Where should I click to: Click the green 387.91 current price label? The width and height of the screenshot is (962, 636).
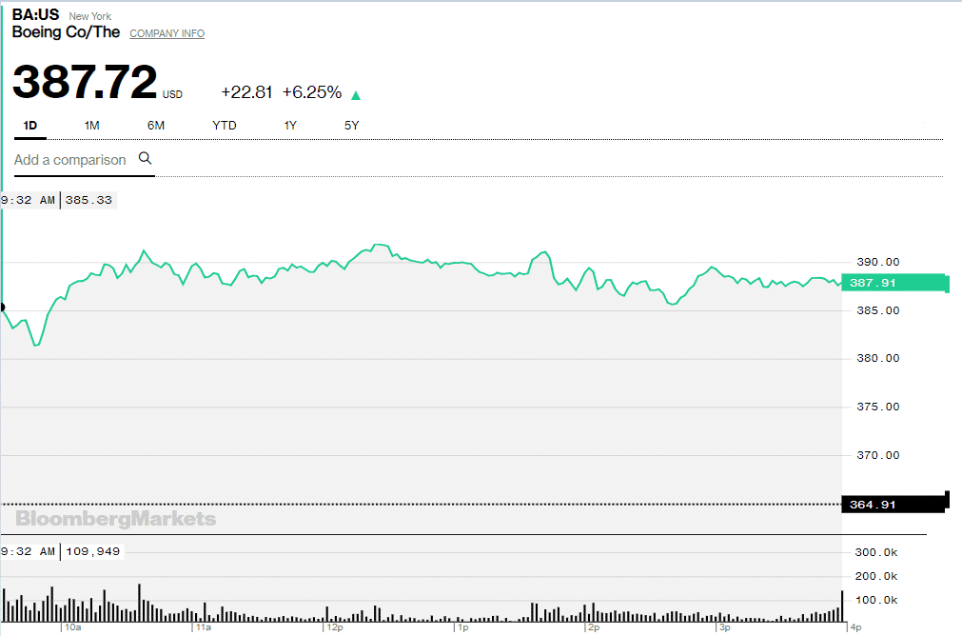893,283
